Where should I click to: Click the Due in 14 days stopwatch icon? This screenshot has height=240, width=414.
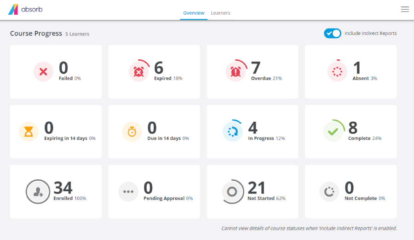pyautogui.click(x=132, y=131)
